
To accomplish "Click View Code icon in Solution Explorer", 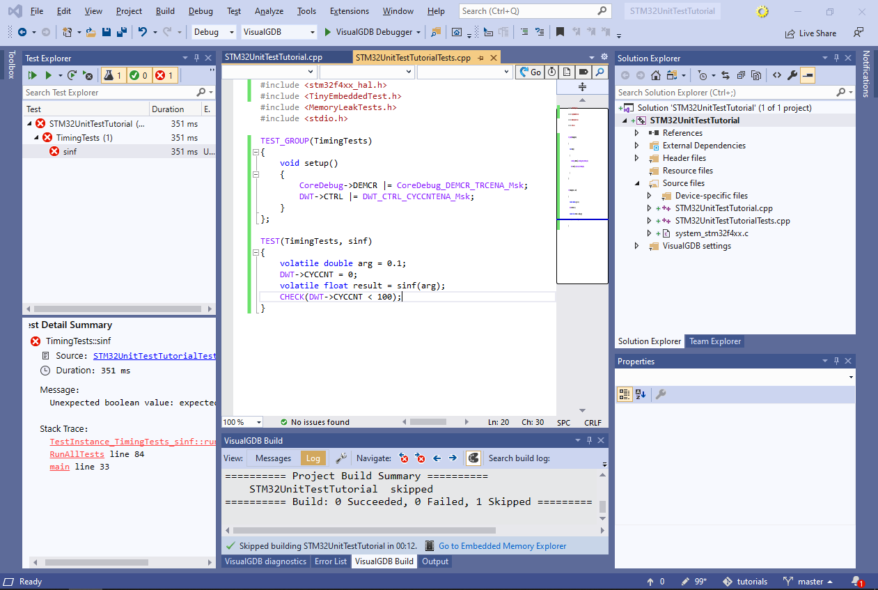I will (776, 75).
